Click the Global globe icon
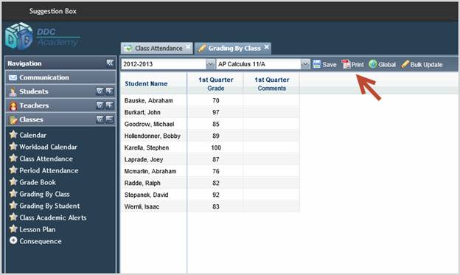This screenshot has width=460, height=275. coord(372,64)
